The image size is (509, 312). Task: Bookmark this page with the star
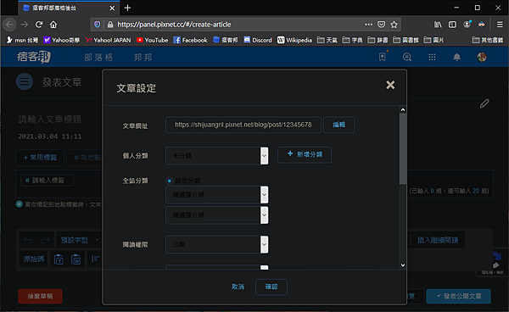coord(394,25)
